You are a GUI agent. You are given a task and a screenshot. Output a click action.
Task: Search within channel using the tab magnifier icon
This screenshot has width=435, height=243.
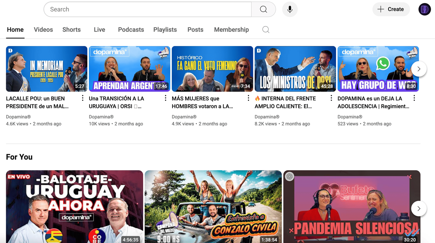pos(266,30)
